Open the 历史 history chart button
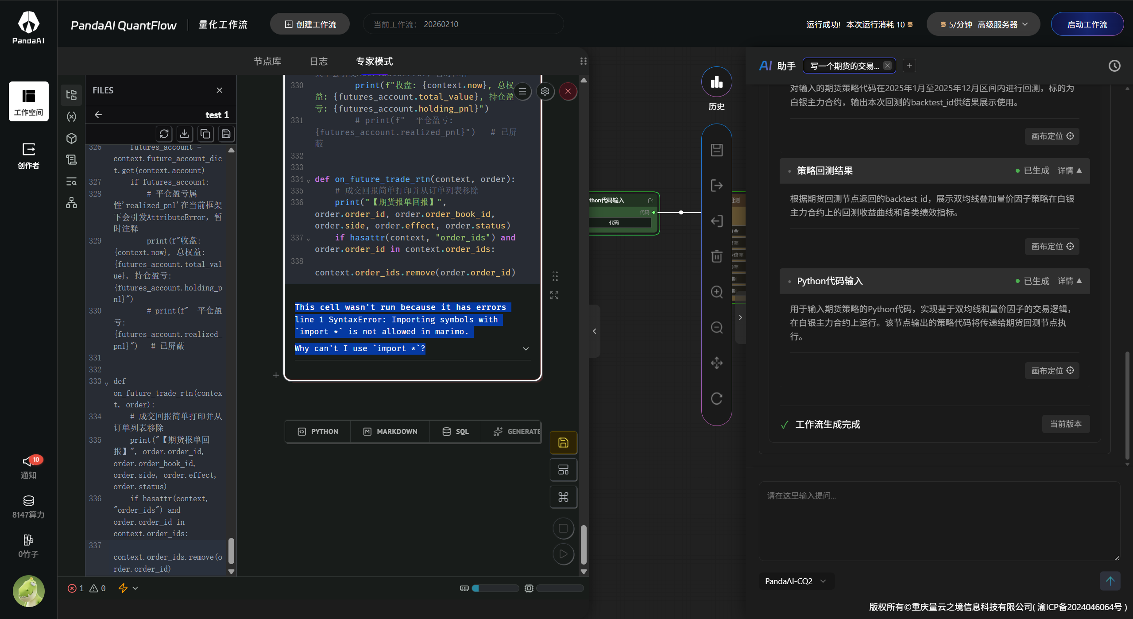1133x619 pixels. tap(717, 82)
